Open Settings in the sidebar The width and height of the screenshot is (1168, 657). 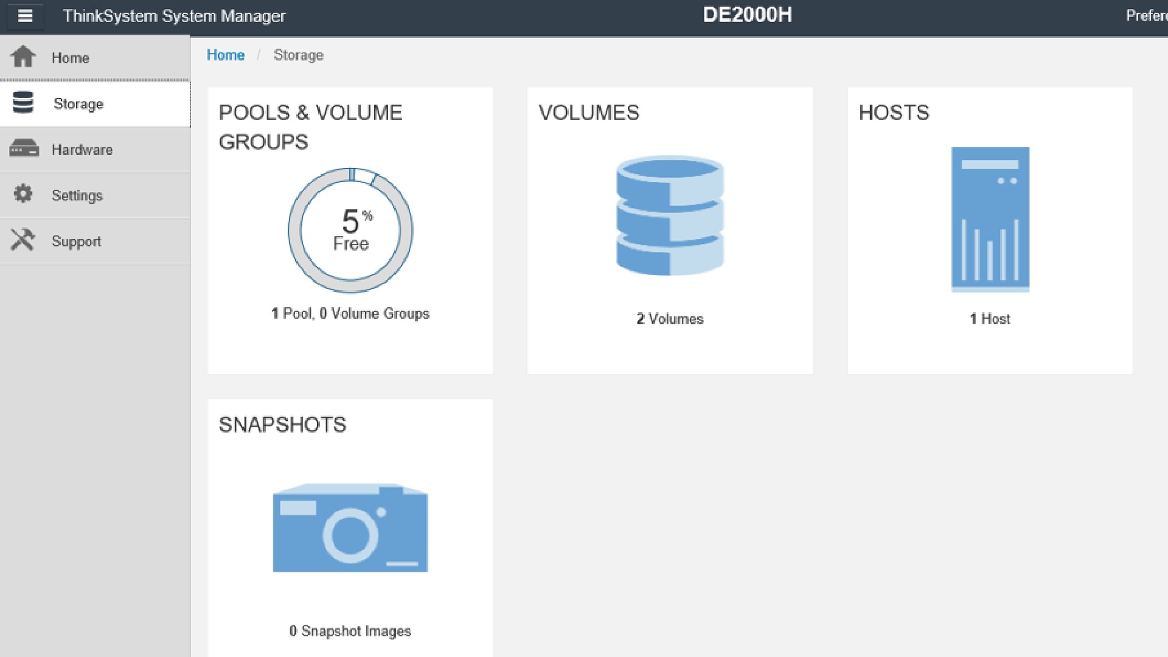(x=95, y=195)
